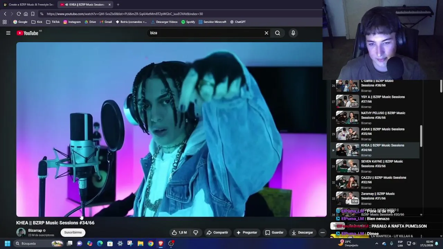Viewport: 443px width, 249px height.
Task: Open Microsoft Store from the taskbar
Action: pyautogui.click(x=110, y=243)
